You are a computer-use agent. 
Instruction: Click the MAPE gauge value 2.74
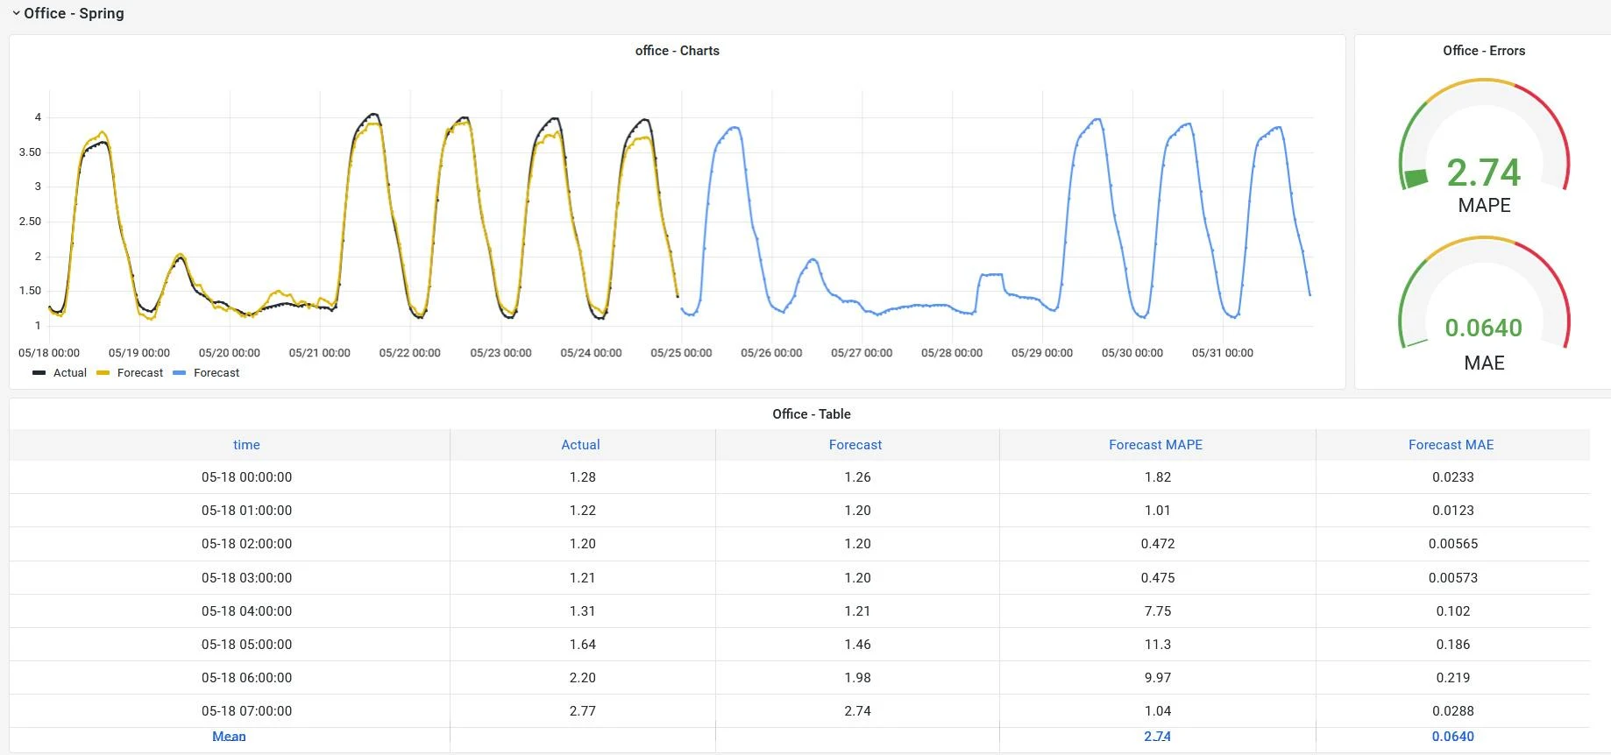click(x=1484, y=173)
